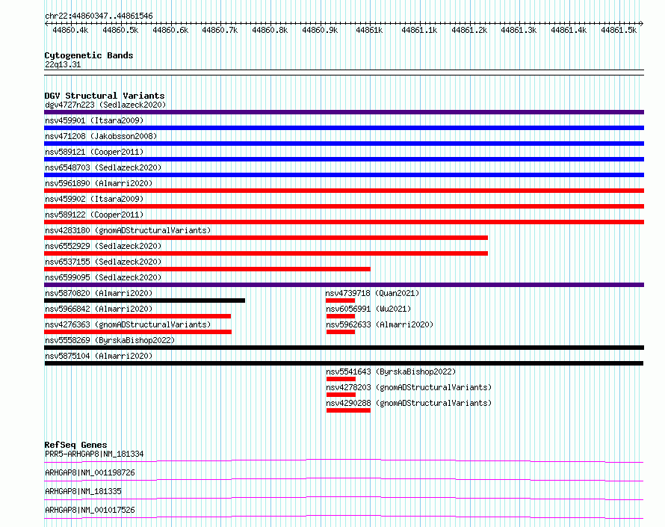665x527 pixels.
Task: Select nsv4278203 (gnomADStructuralVariants) label
Action: tap(409, 387)
